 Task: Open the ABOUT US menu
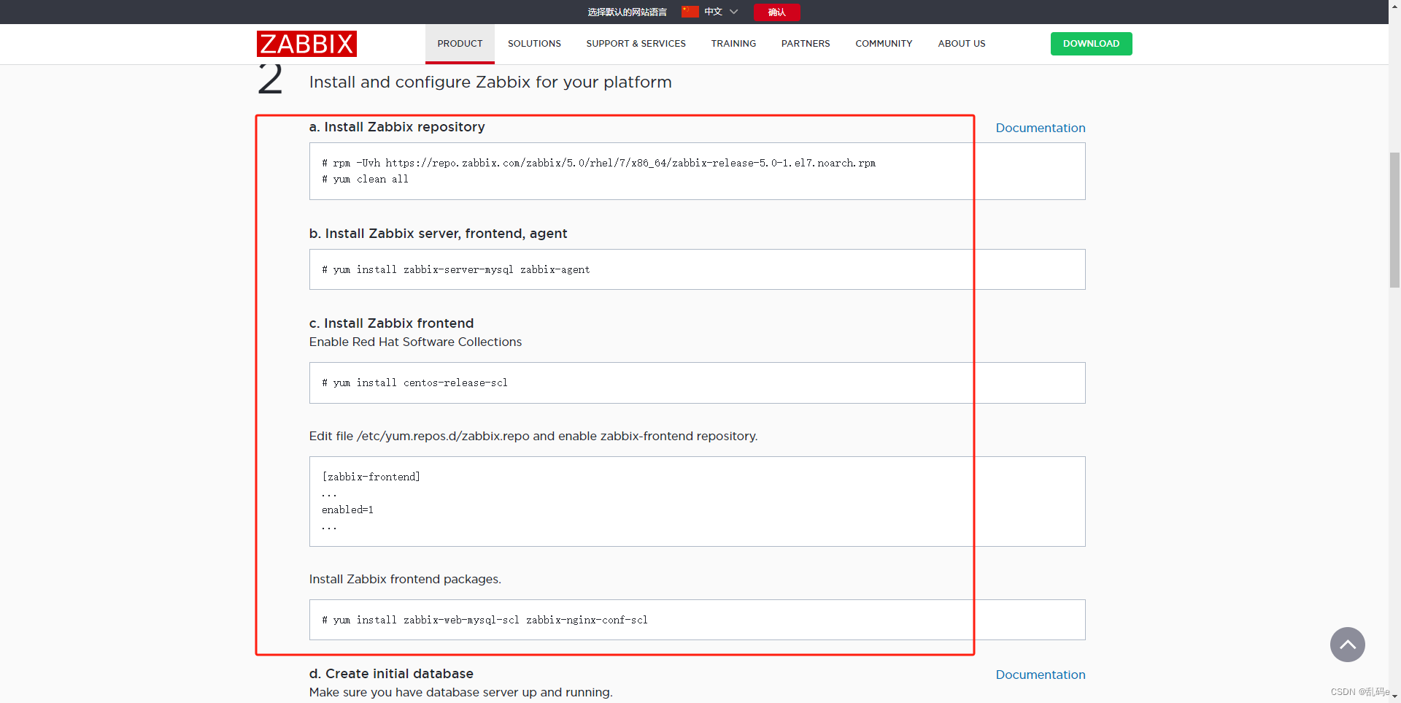point(961,44)
